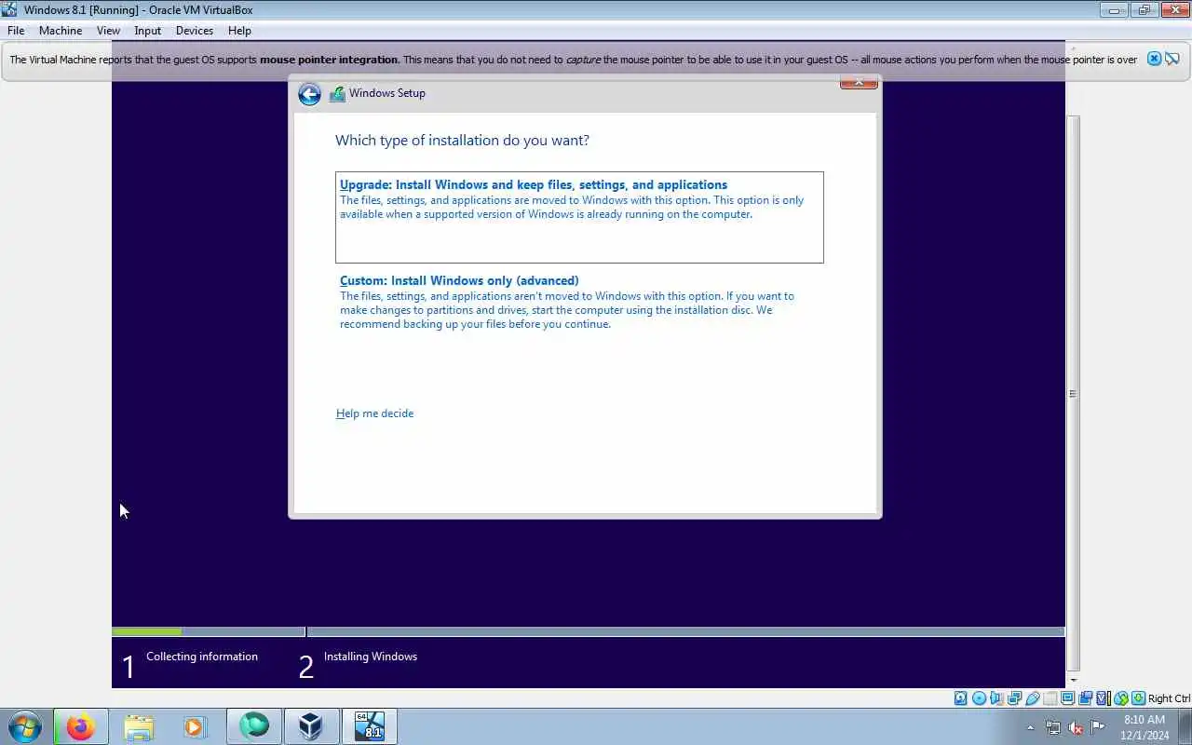Viewport: 1192px width, 745px height.
Task: Click the recording status icon
Action: [x=1085, y=698]
